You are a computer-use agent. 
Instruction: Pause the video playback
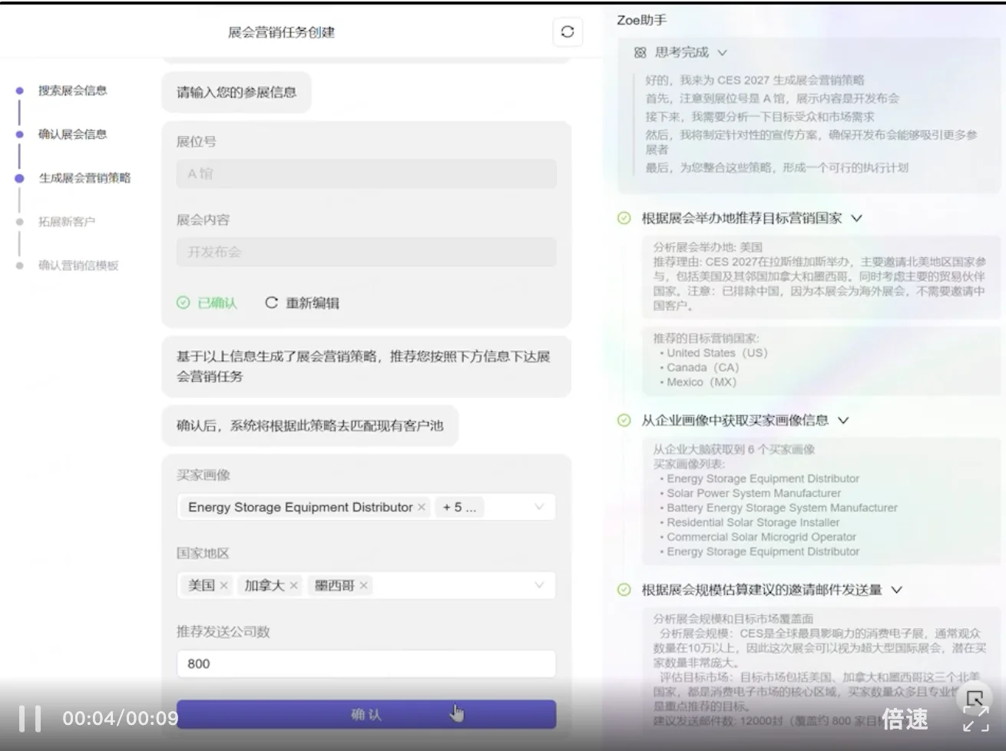[x=30, y=719]
